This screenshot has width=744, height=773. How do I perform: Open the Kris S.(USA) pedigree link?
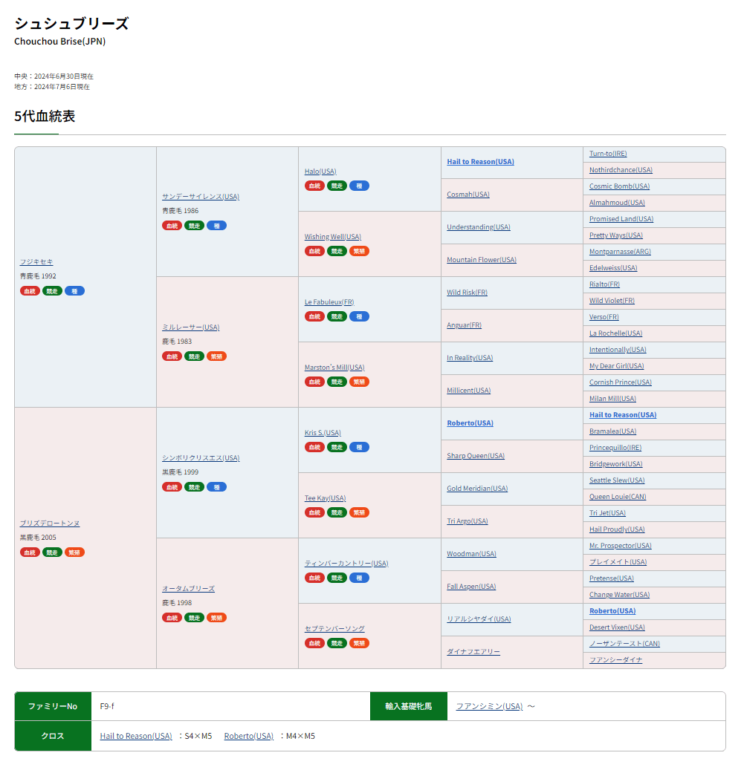pos(323,433)
